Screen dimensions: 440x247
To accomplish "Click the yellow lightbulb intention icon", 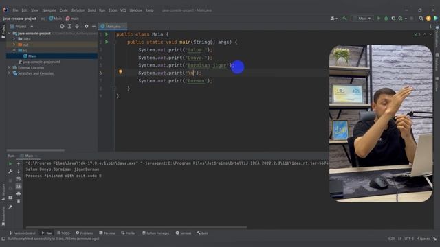I will (x=120, y=72).
